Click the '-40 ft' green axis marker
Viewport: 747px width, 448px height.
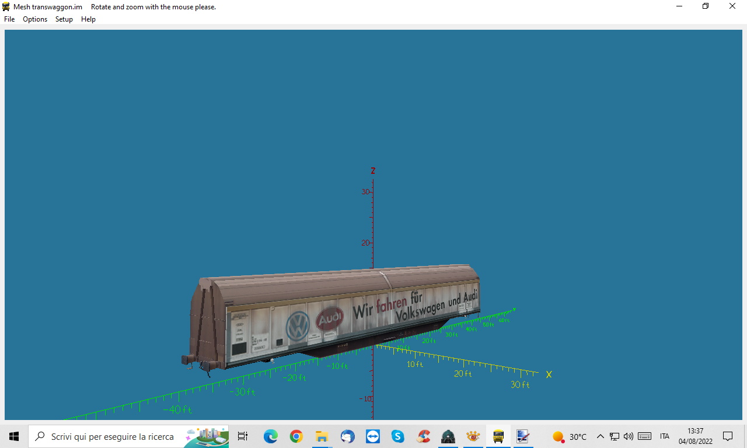(x=177, y=409)
